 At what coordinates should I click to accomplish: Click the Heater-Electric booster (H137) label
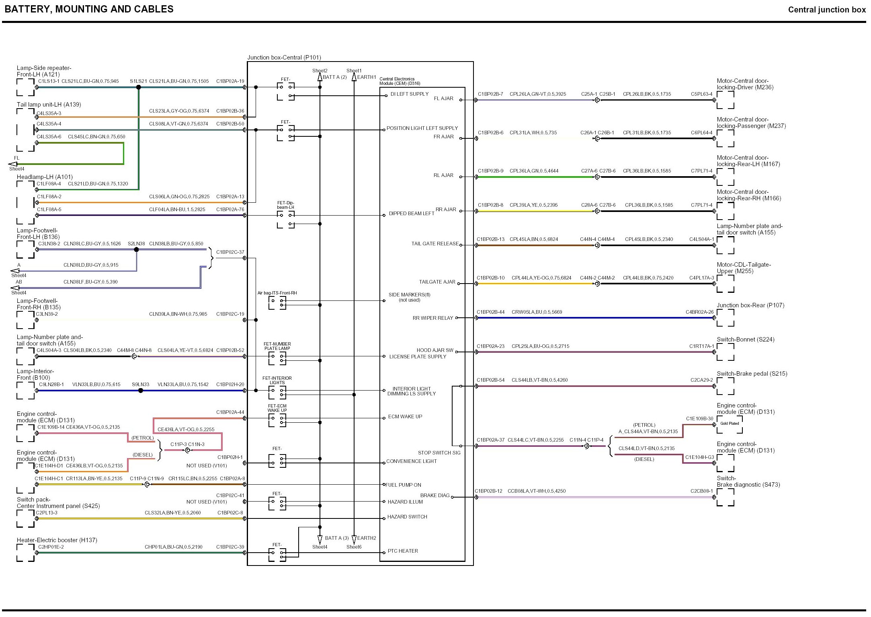point(57,540)
